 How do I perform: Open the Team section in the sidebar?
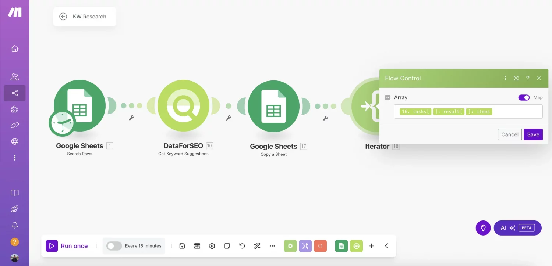(x=15, y=77)
